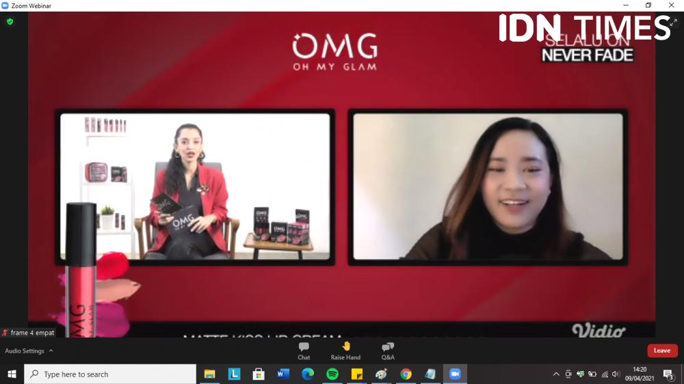
Task: Click the green encryption shield icon
Action: (10, 21)
